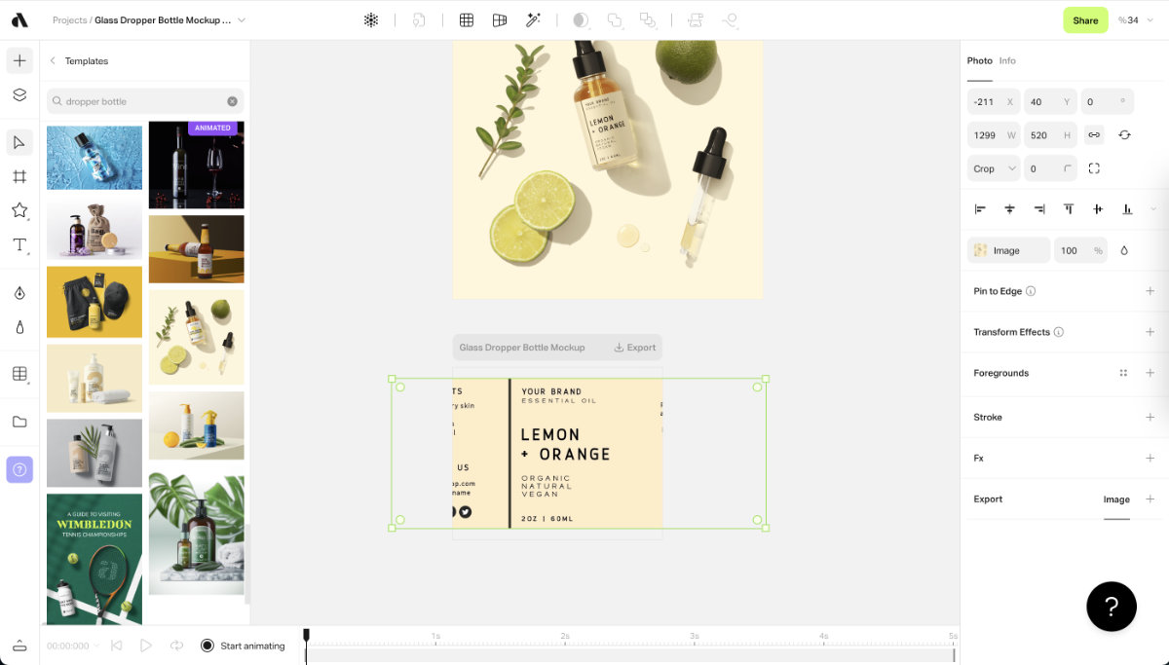The width and height of the screenshot is (1169, 665).
Task: Click the opacity 100 percent field
Action: (1080, 250)
